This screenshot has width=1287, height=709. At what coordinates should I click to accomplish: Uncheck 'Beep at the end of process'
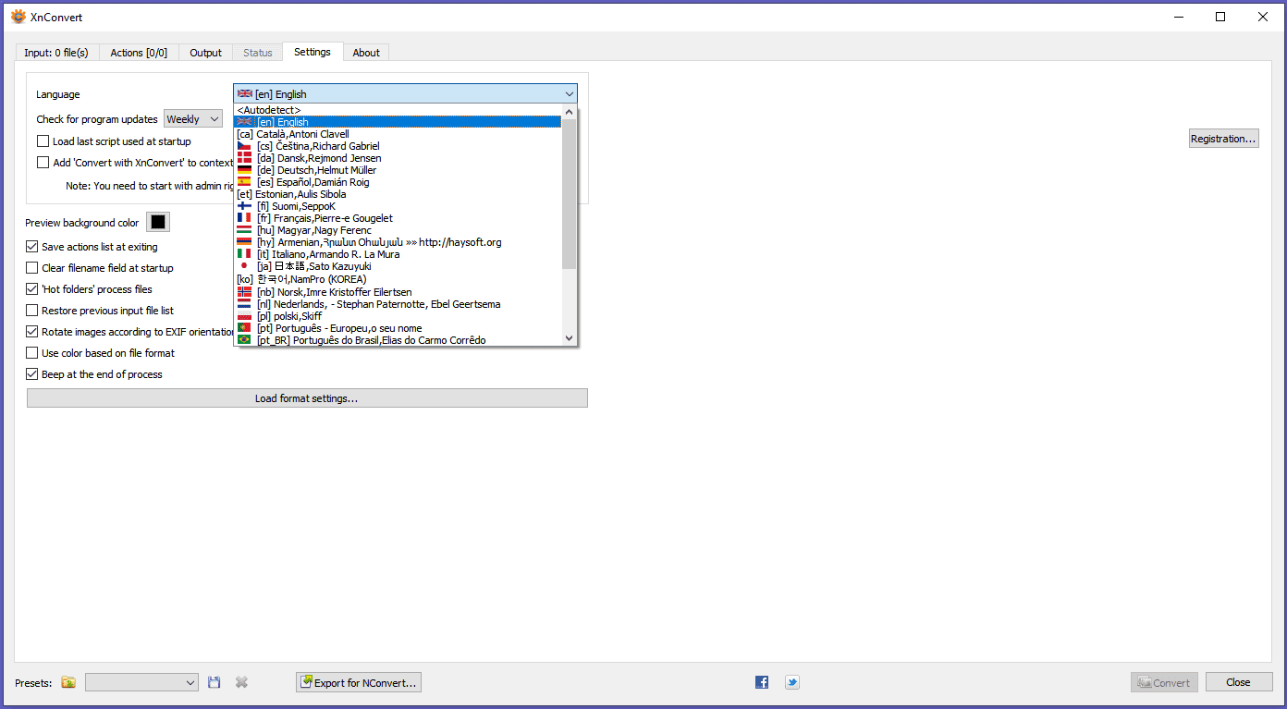pyautogui.click(x=32, y=374)
